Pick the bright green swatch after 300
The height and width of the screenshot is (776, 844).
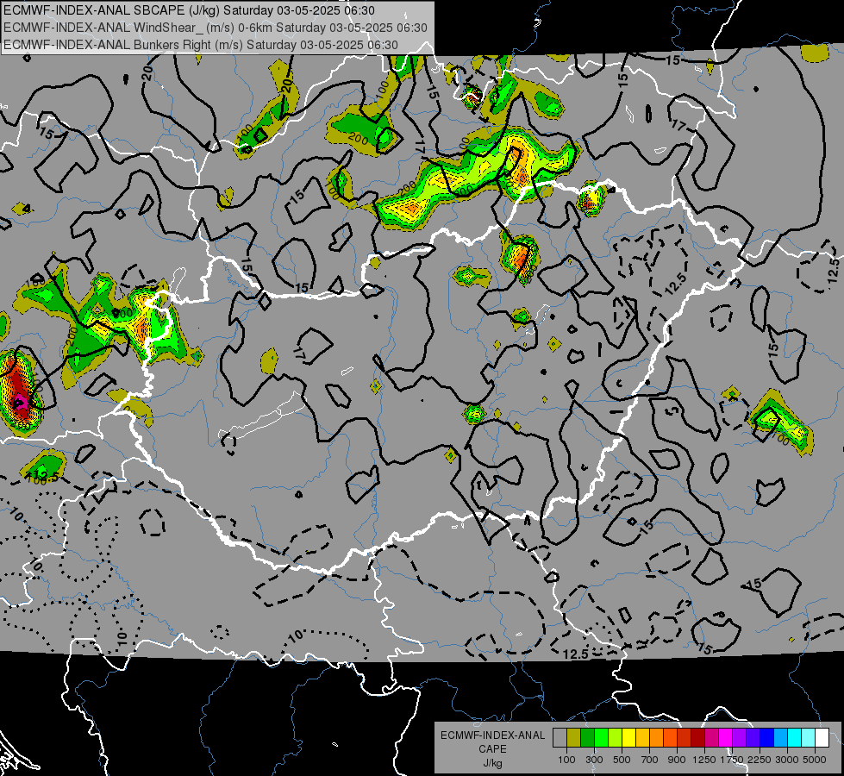pyautogui.click(x=601, y=738)
